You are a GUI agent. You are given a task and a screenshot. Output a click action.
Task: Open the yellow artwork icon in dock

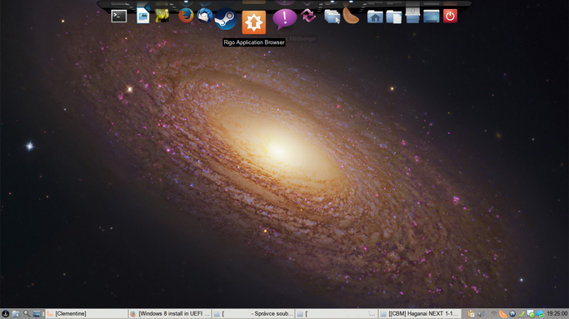162,16
